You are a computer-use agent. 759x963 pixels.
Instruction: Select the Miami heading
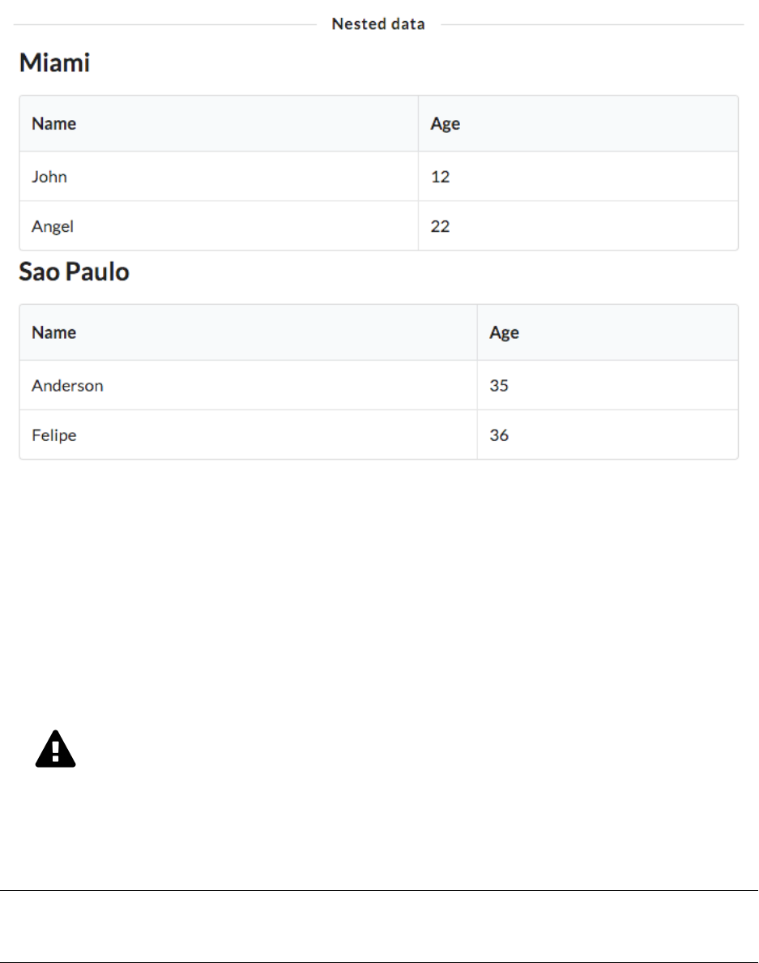coord(54,62)
